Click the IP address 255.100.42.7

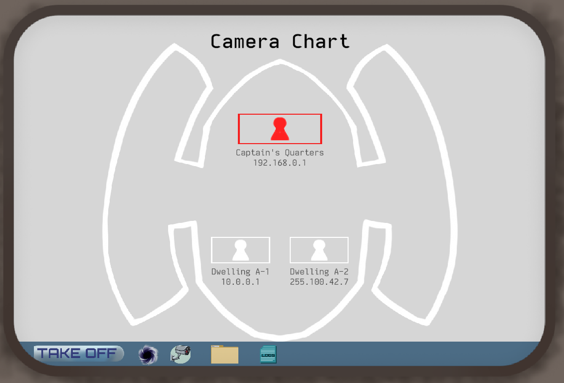point(319,282)
